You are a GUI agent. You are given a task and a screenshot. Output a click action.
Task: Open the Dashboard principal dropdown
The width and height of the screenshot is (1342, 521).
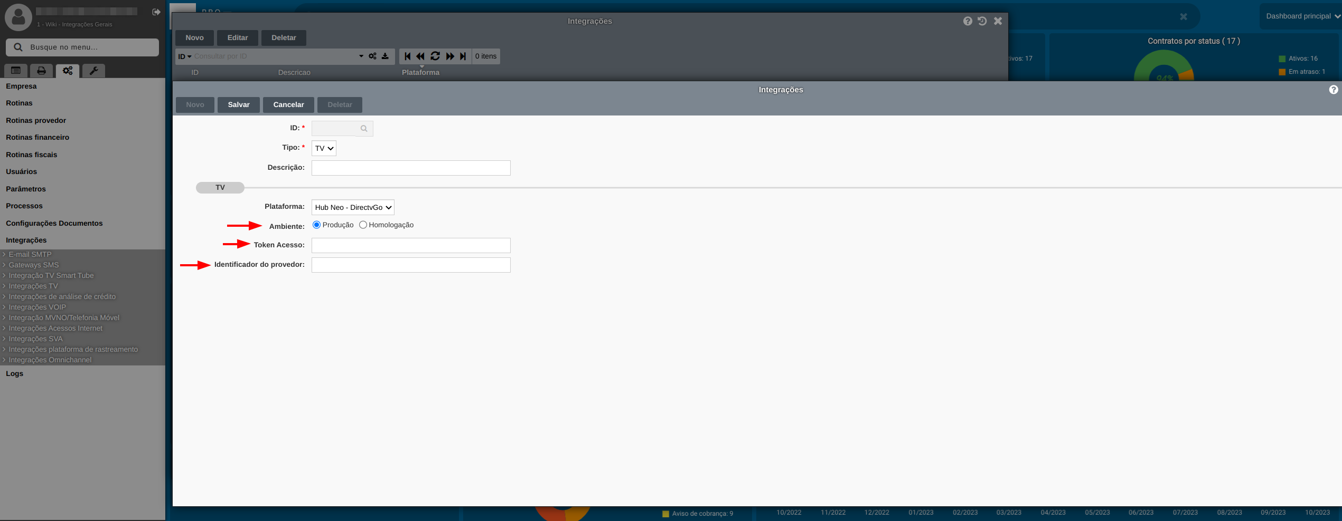pyautogui.click(x=1303, y=16)
